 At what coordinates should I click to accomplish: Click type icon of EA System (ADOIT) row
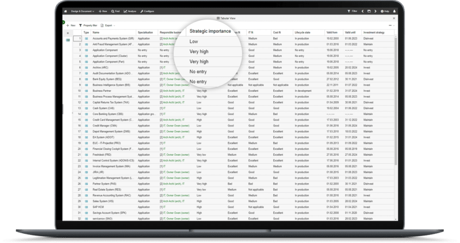(x=86, y=137)
